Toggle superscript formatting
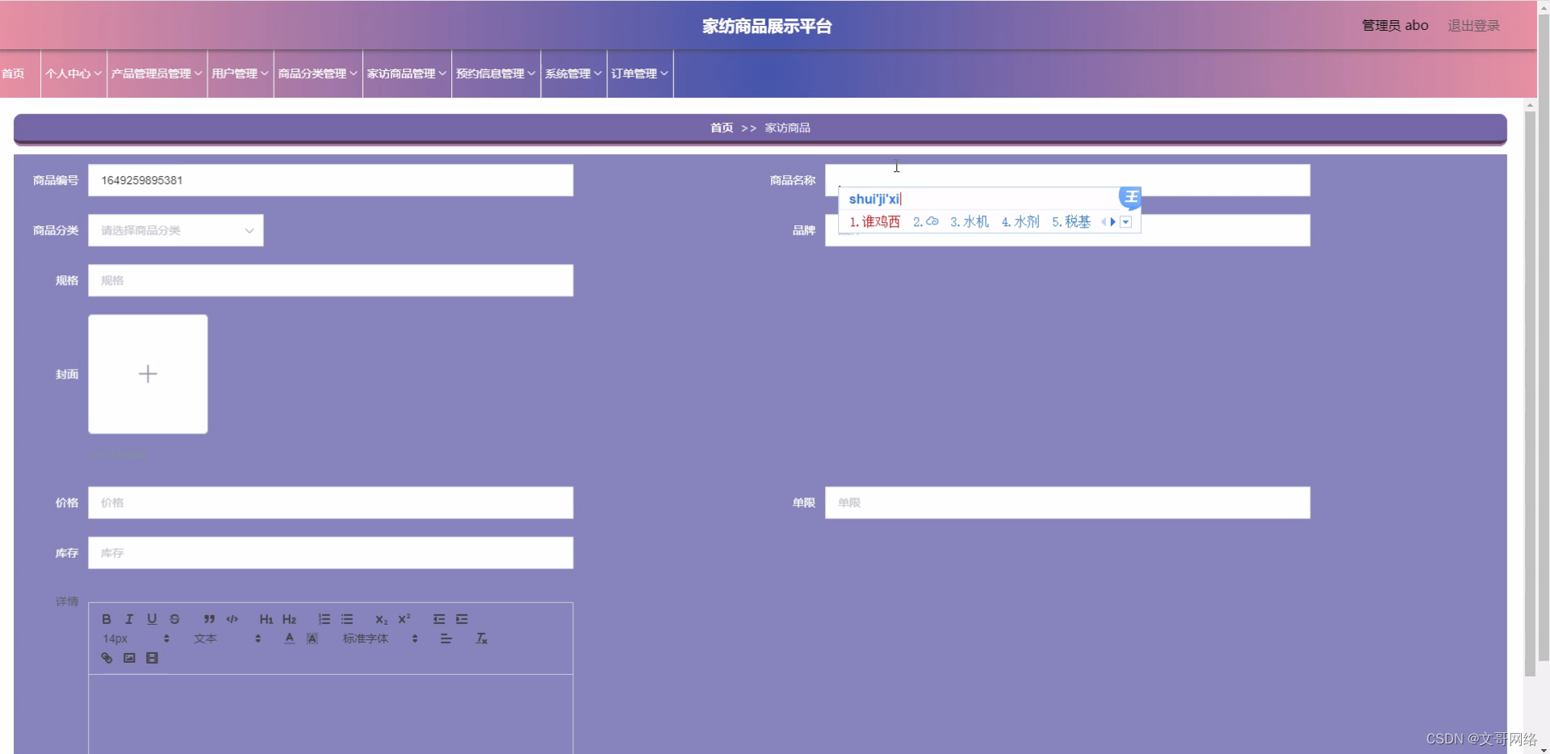1550x754 pixels. pos(404,620)
